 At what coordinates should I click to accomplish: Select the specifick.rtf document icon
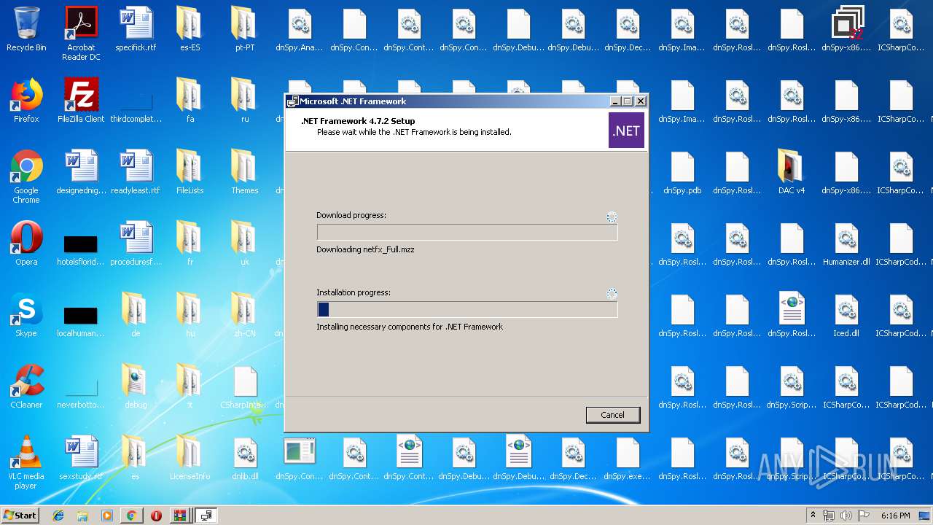(x=136, y=30)
